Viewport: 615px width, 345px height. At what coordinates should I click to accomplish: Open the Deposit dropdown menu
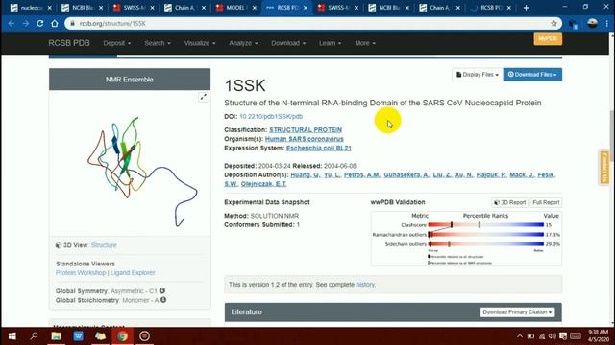117,43
